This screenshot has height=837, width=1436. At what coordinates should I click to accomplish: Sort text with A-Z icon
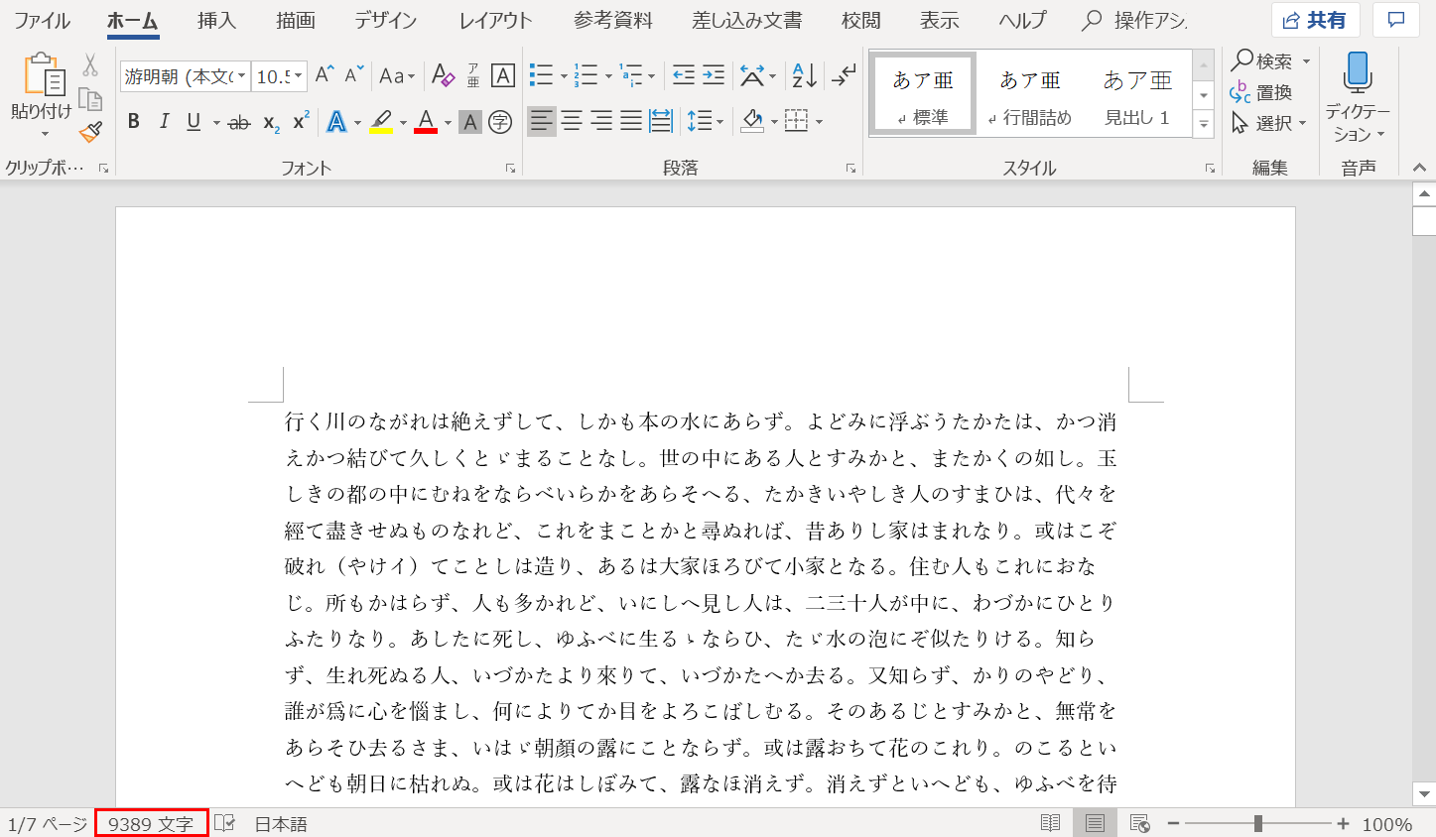[x=804, y=75]
